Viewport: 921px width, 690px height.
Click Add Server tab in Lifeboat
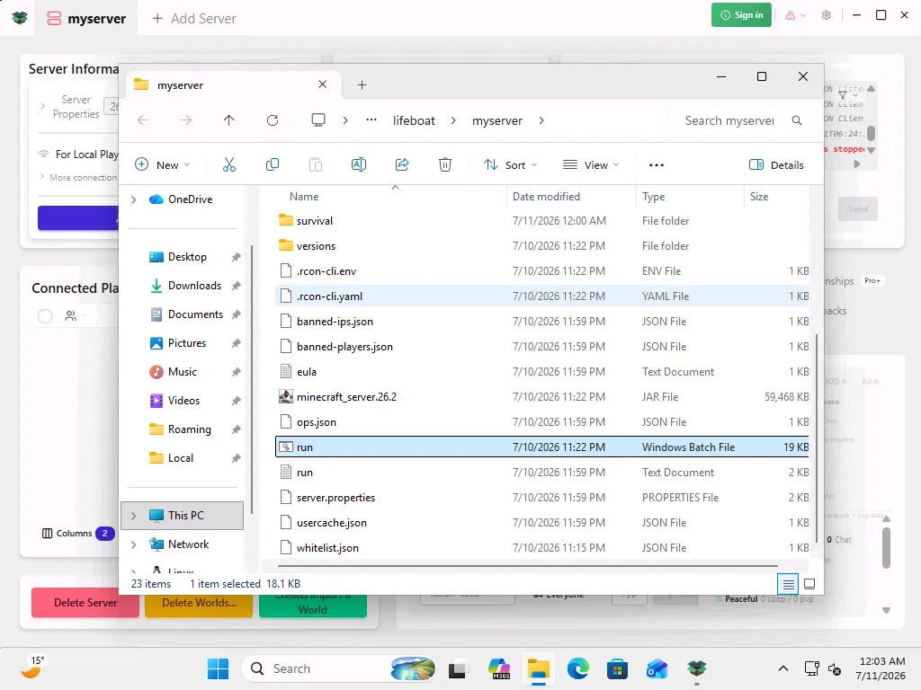click(194, 18)
